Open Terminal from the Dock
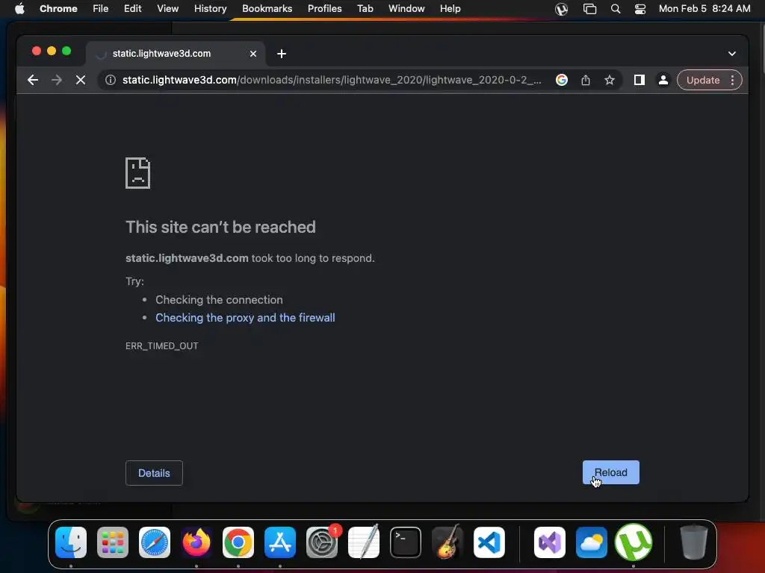Image resolution: width=765 pixels, height=573 pixels. 406,542
